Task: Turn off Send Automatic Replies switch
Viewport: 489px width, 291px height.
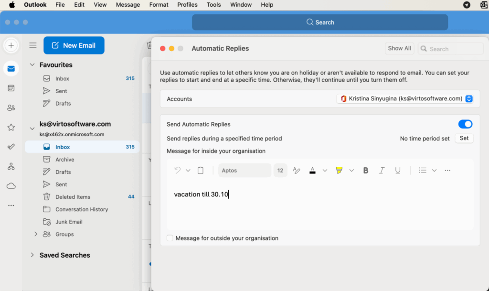Action: [465, 124]
